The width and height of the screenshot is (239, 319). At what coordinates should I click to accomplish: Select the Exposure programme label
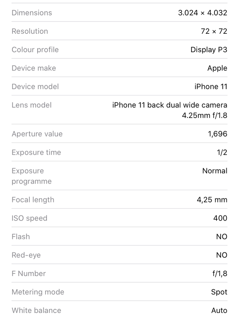pyautogui.click(x=31, y=176)
